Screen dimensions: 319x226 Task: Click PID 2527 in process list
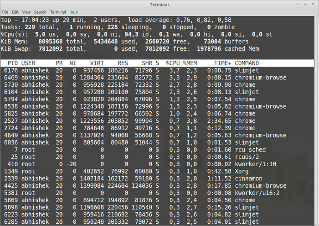click(x=11, y=121)
